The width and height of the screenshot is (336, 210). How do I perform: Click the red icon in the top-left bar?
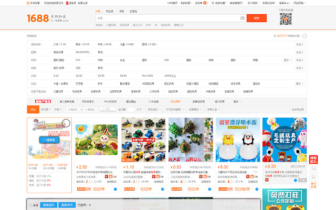click(67, 3)
